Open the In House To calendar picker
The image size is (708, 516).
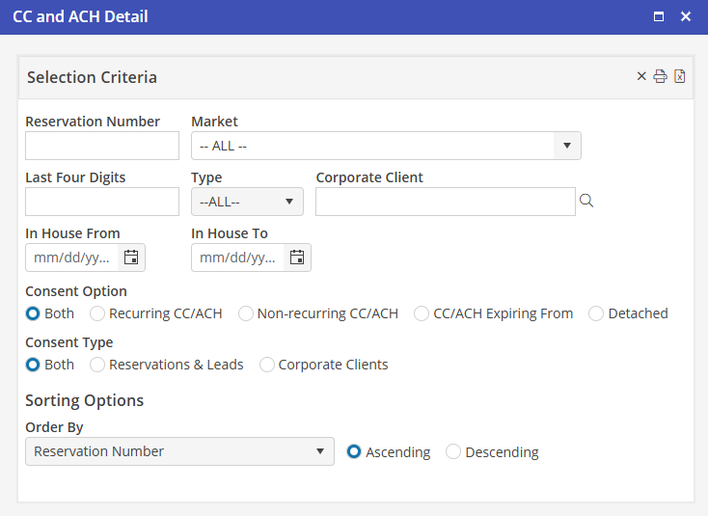tap(297, 258)
